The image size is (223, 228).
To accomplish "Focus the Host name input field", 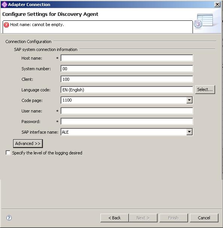I will (127, 58).
